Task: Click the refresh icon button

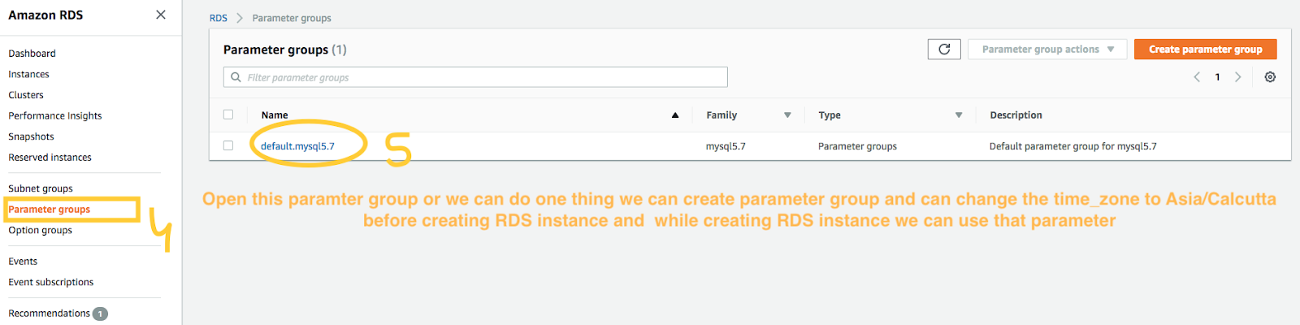Action: click(x=944, y=50)
